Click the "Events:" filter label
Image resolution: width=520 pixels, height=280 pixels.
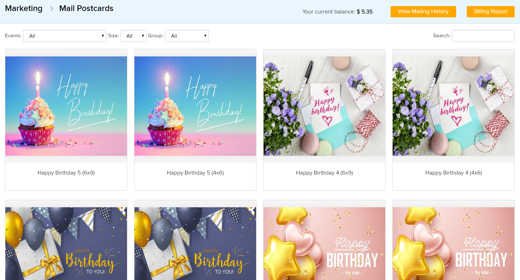click(13, 36)
